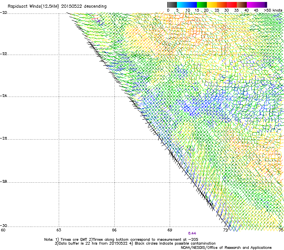The height and width of the screenshot is (250, 284).
Task: Click the '>50 knots' legend label
Action: [x=273, y=10]
